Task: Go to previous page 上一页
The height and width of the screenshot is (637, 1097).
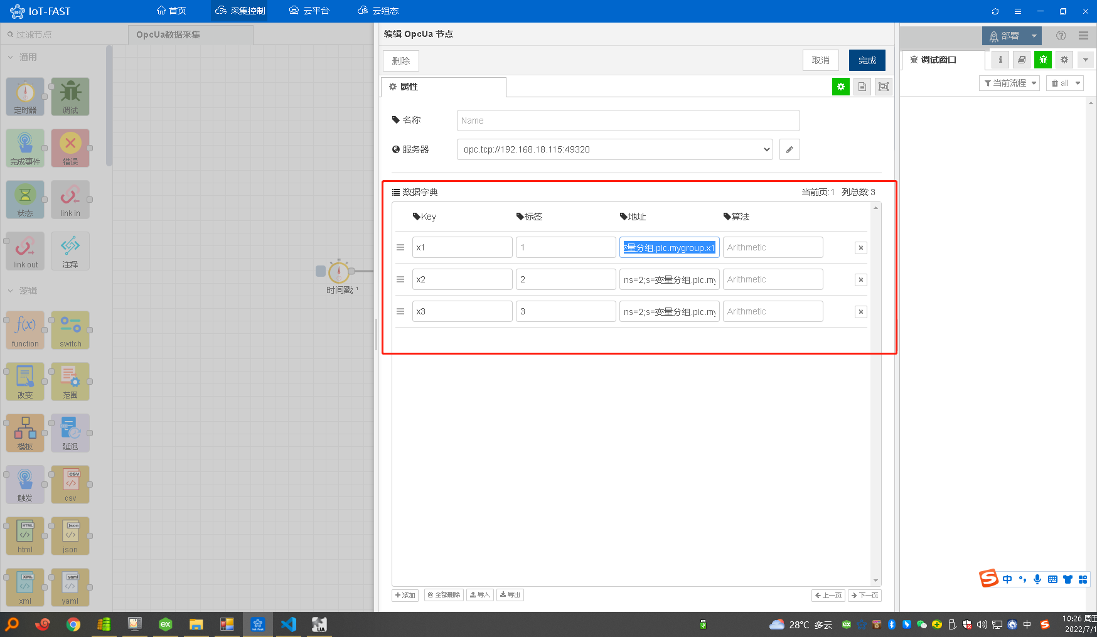Action: (x=828, y=596)
